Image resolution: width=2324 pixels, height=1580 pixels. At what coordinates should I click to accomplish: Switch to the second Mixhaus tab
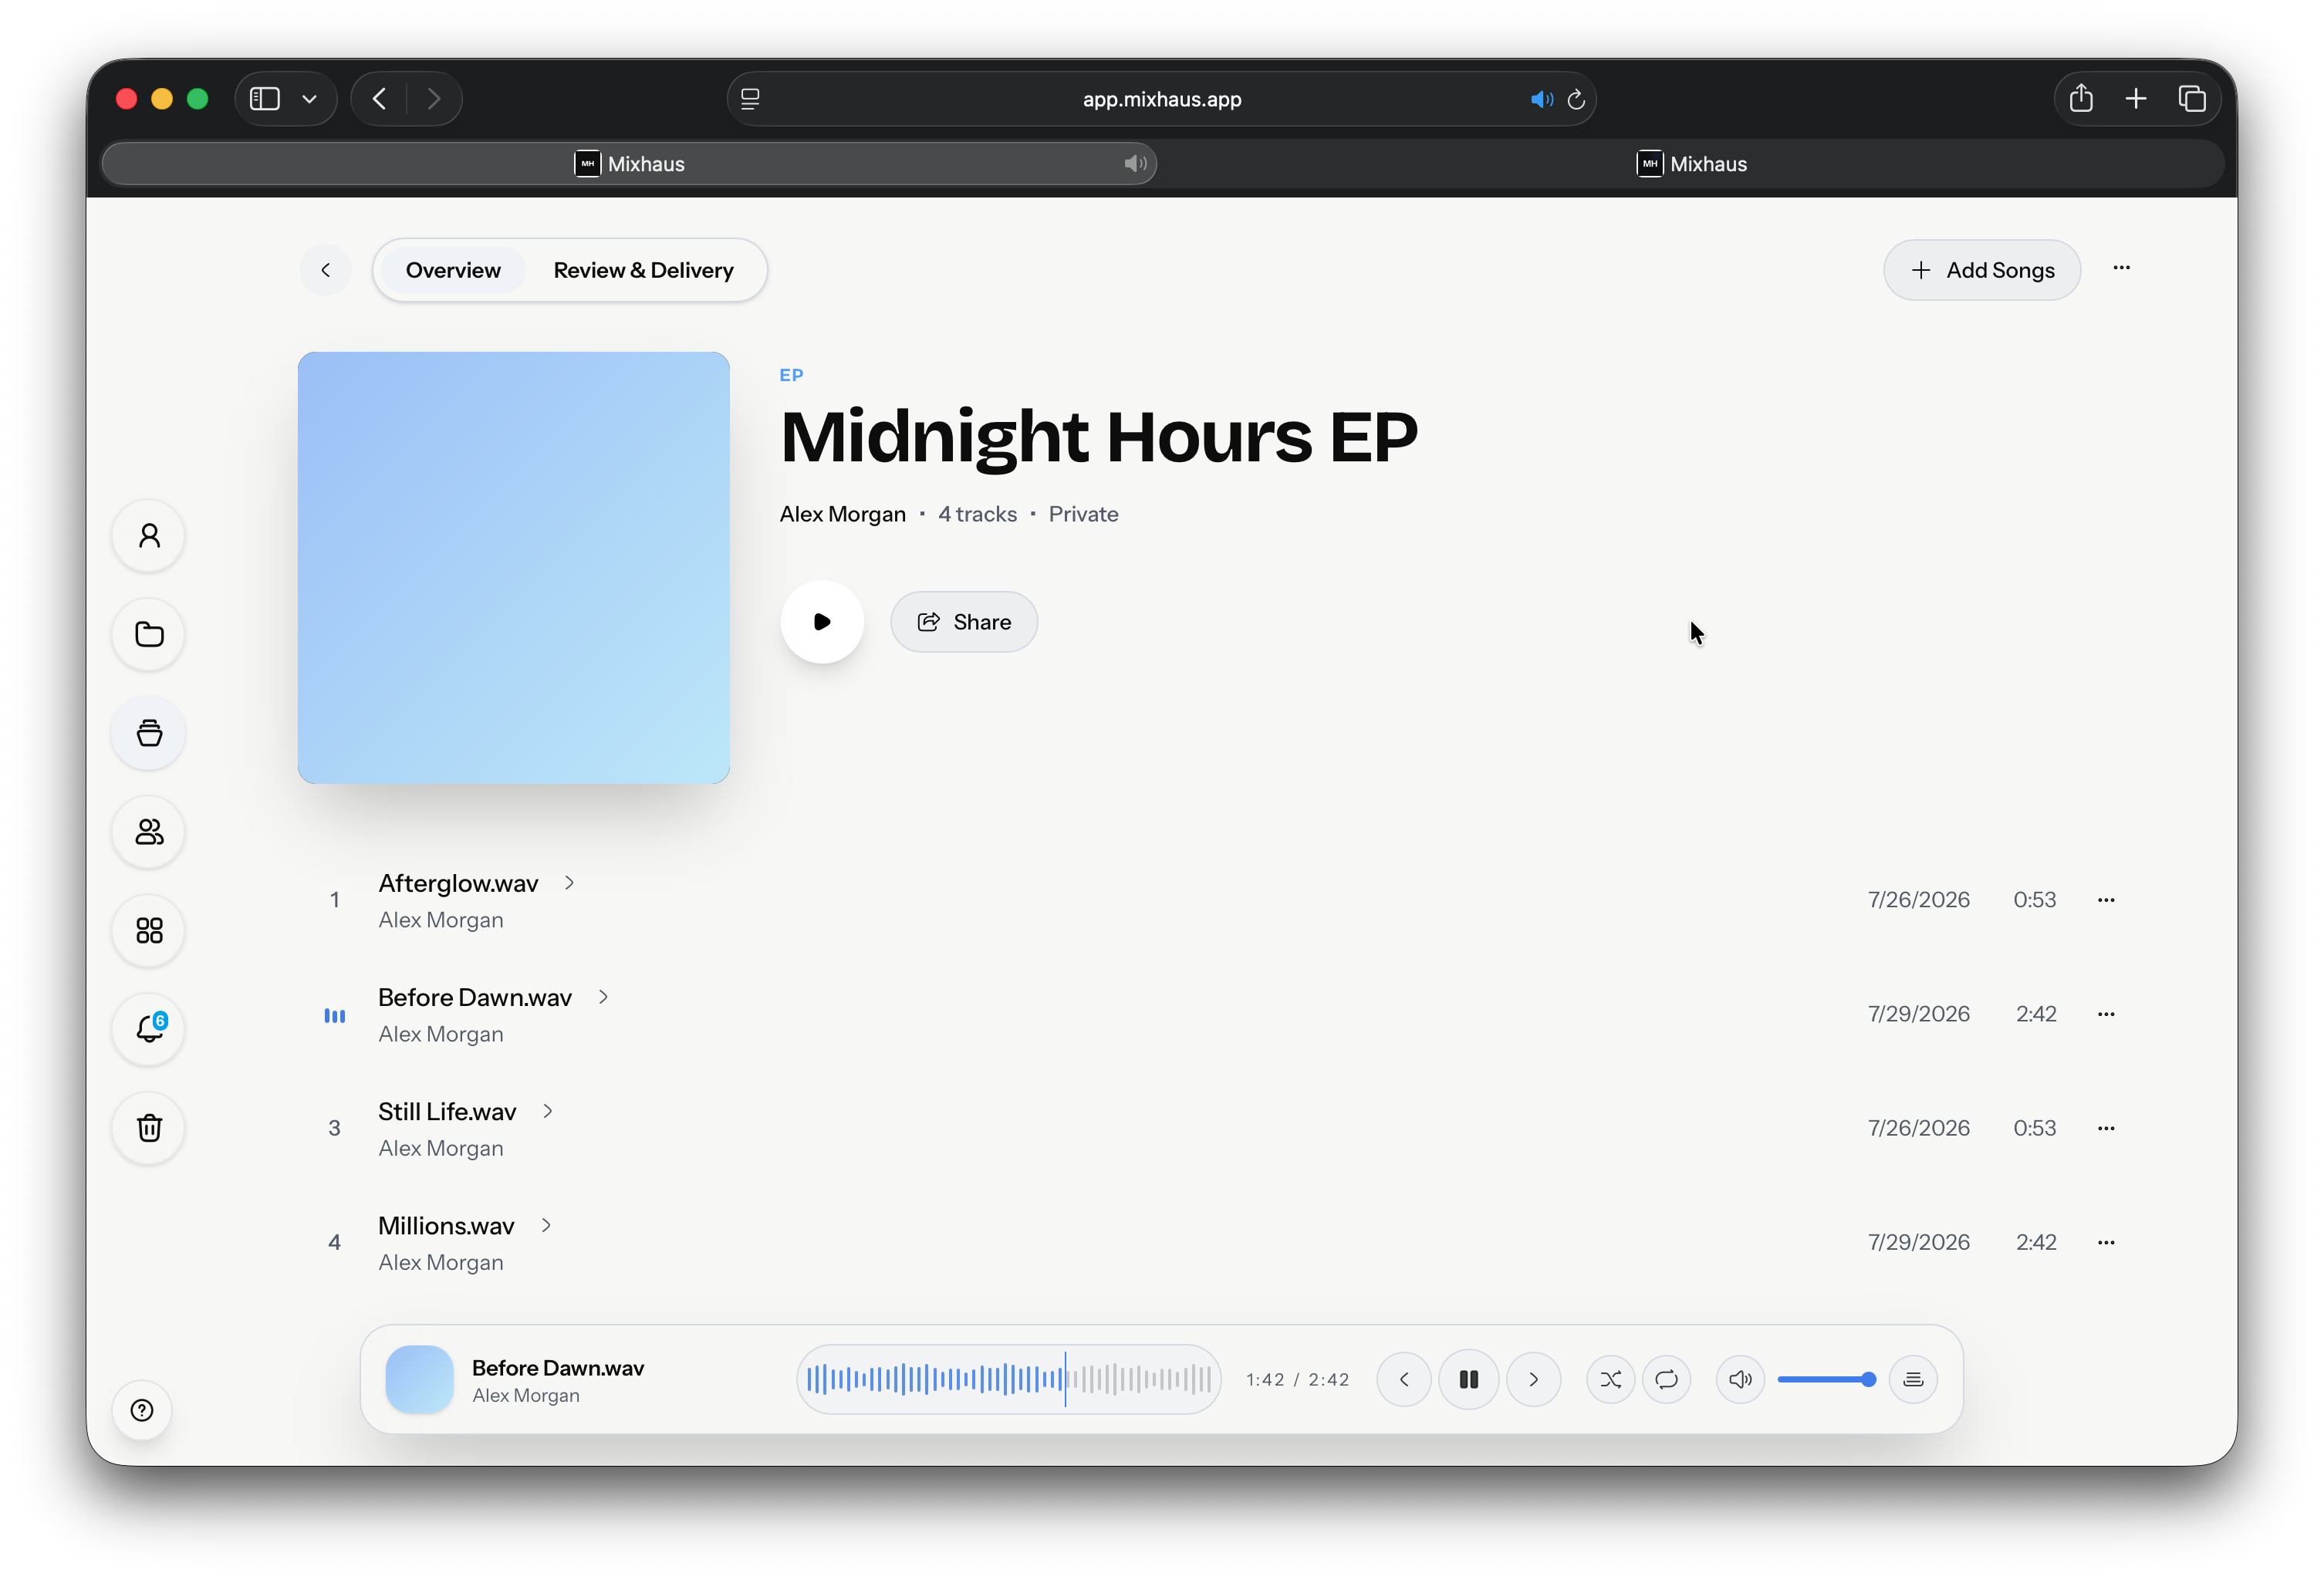tap(1692, 164)
